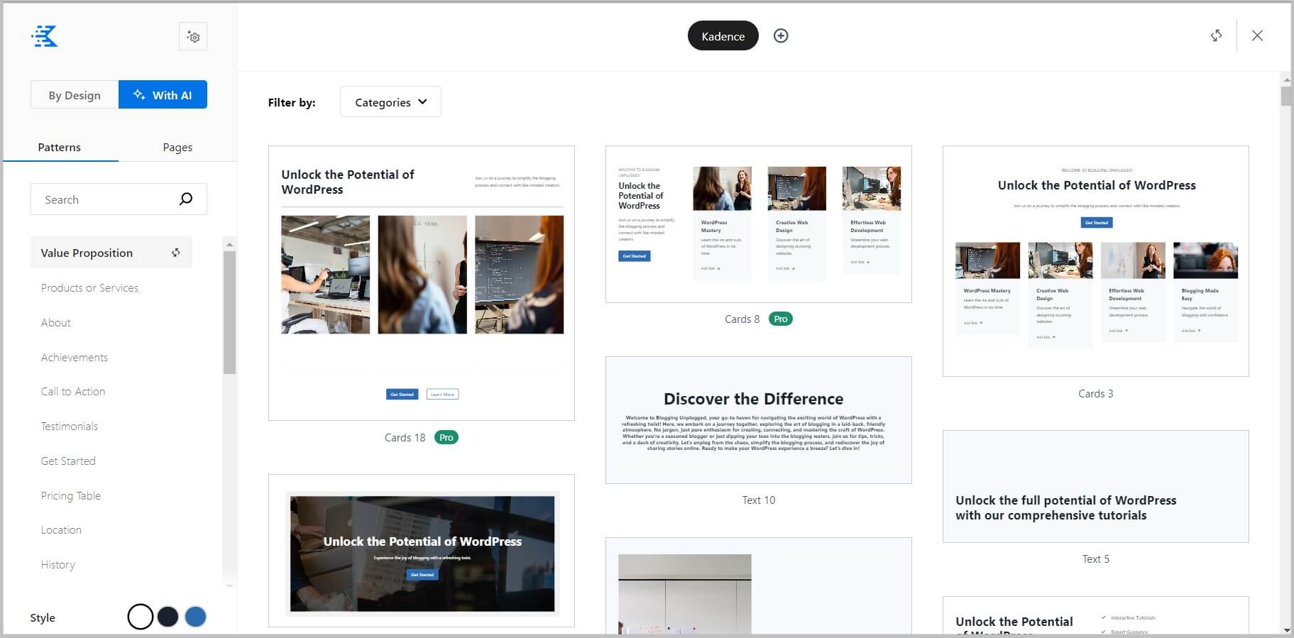Viewport: 1294px width, 638px height.
Task: Pick the dark navy style swatch
Action: tap(168, 617)
